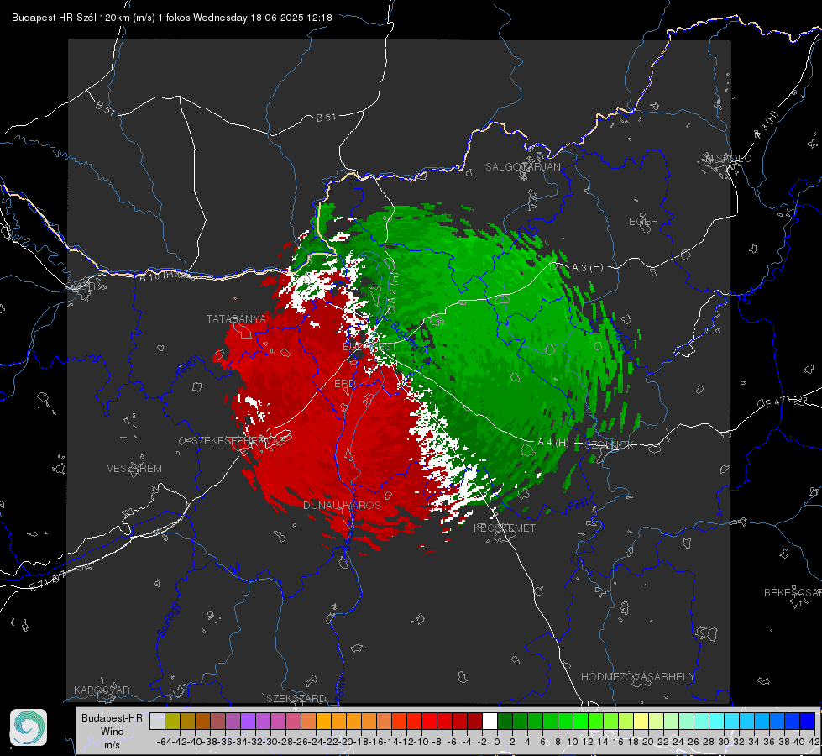Screen dimensions: 822x756
Task: Select the ERD town label
Action: pos(344,384)
